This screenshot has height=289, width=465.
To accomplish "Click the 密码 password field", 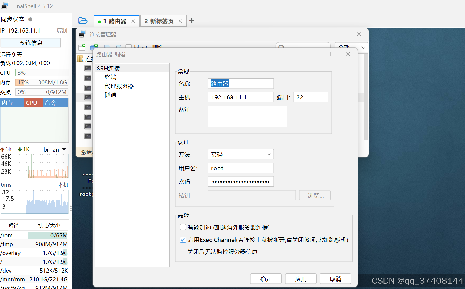I will (241, 181).
